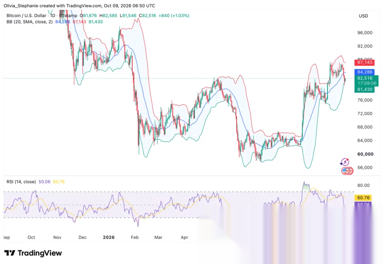Viewport: 384px width, 264px height.
Task: Click the high value H82,585
Action: [x=108, y=16]
